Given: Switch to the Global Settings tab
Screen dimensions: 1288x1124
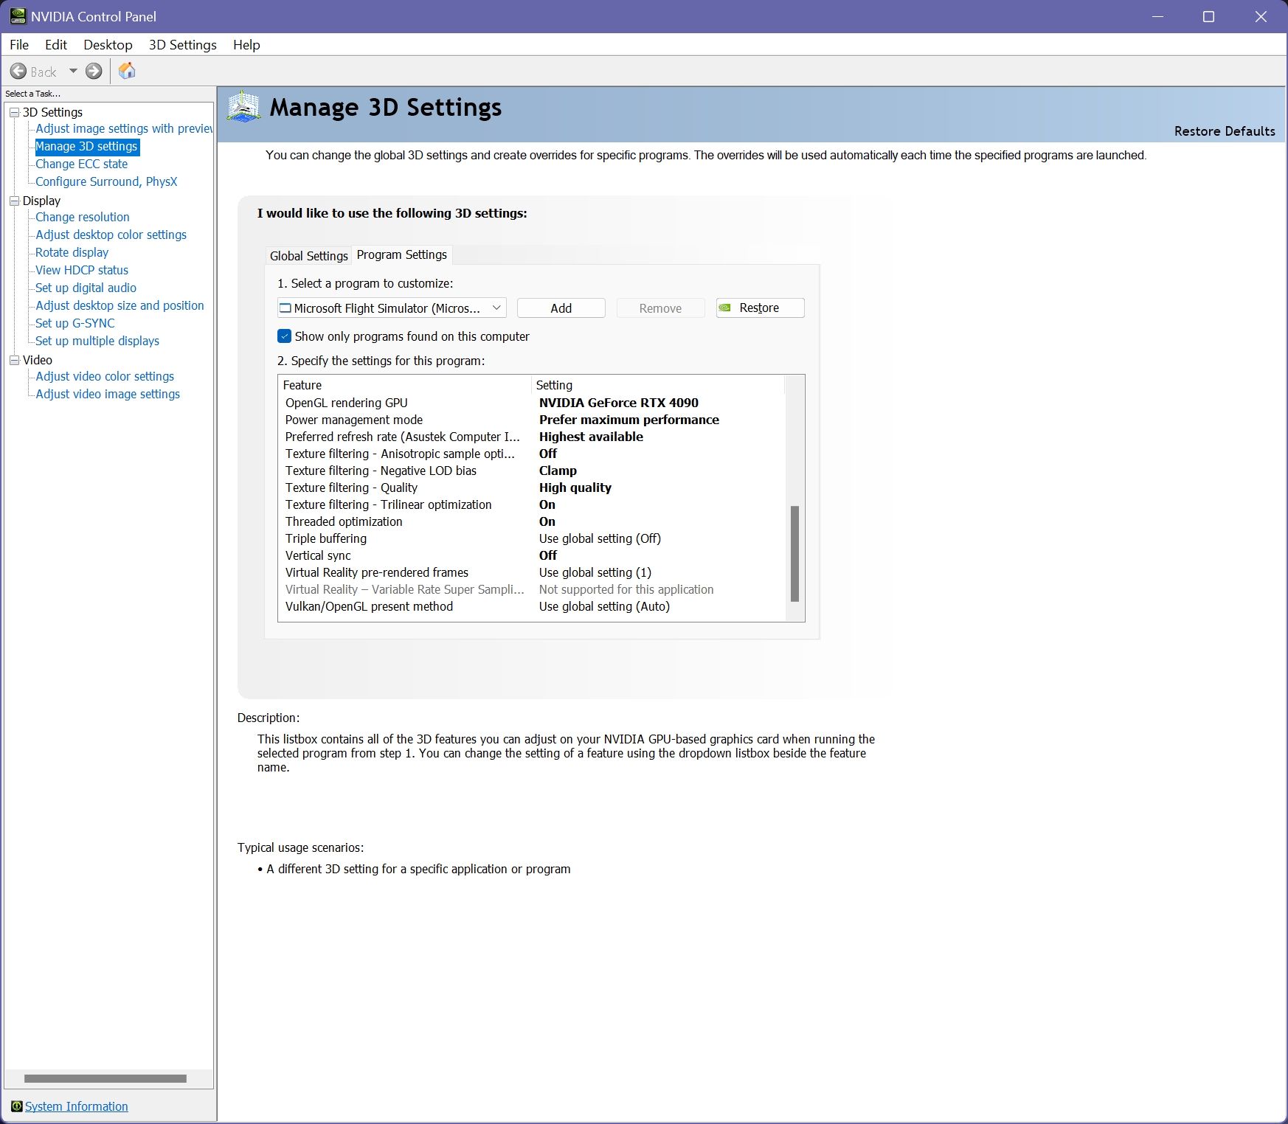Looking at the screenshot, I should [x=308, y=256].
